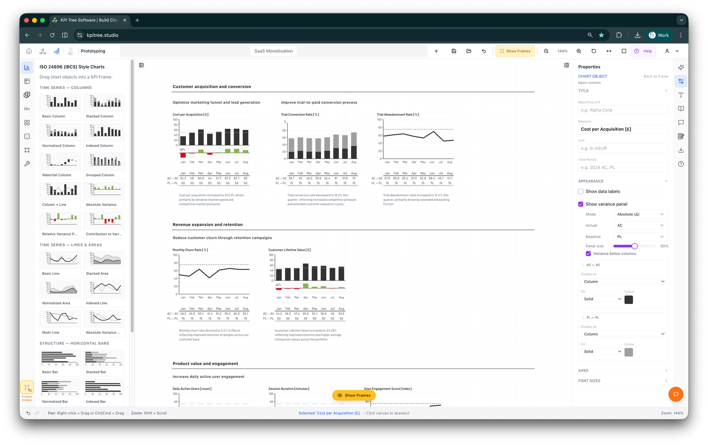
Task: Open the Work profile button
Action: point(659,35)
